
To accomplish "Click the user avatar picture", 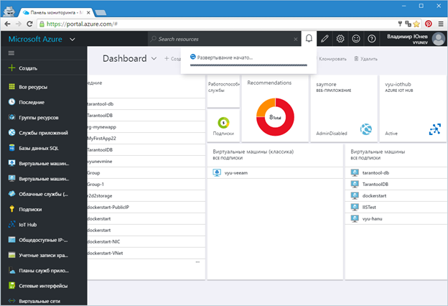I will [438, 39].
